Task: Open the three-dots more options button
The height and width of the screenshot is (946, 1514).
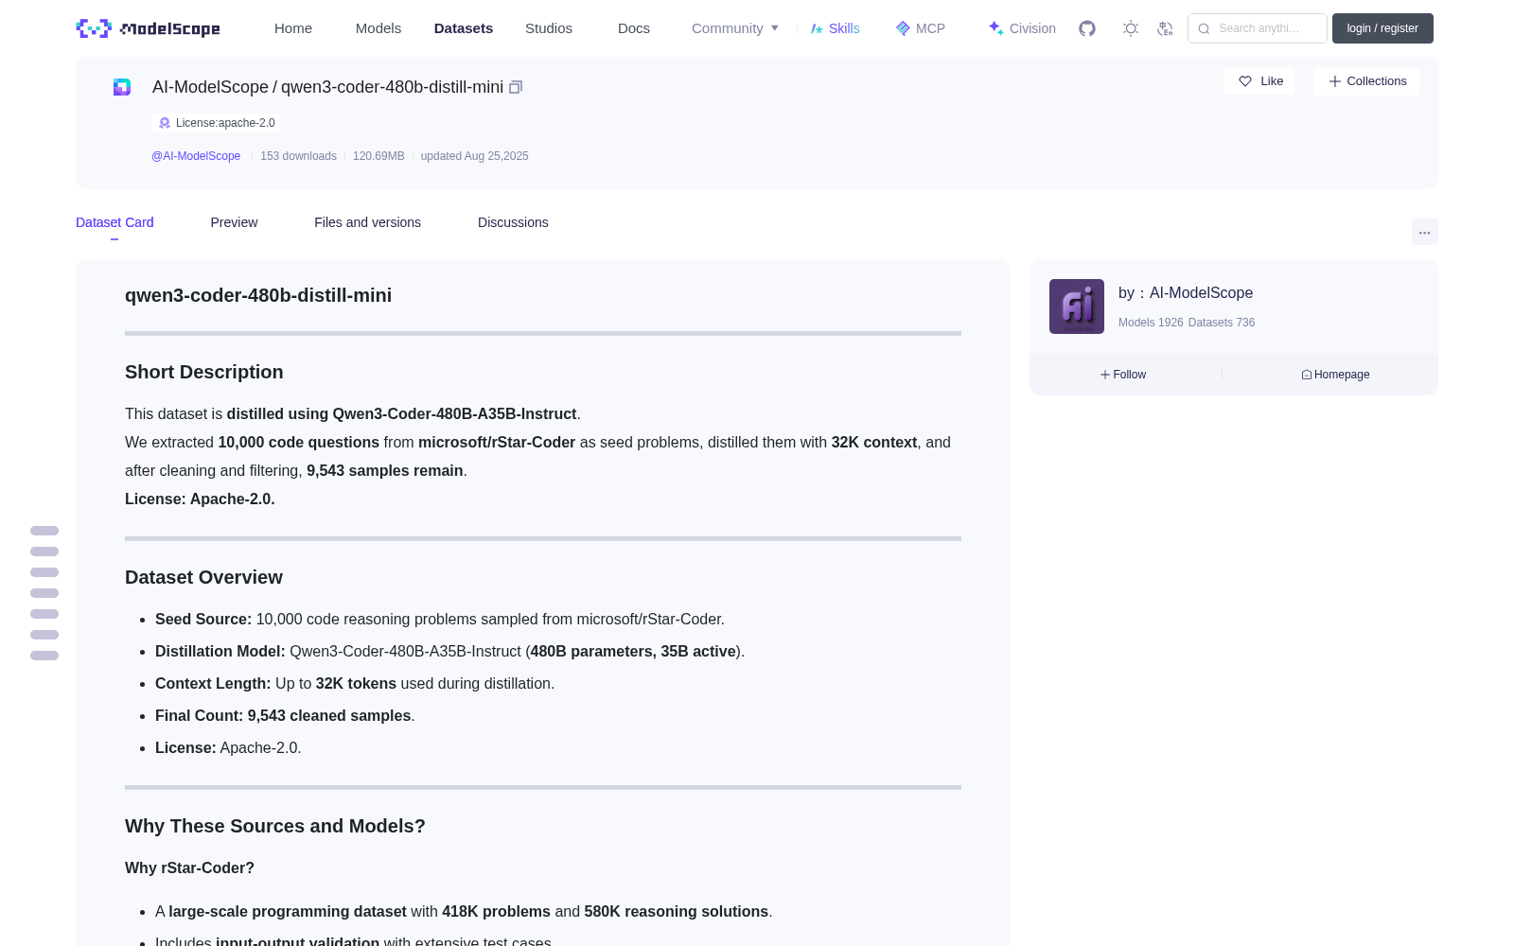Action: tap(1424, 232)
